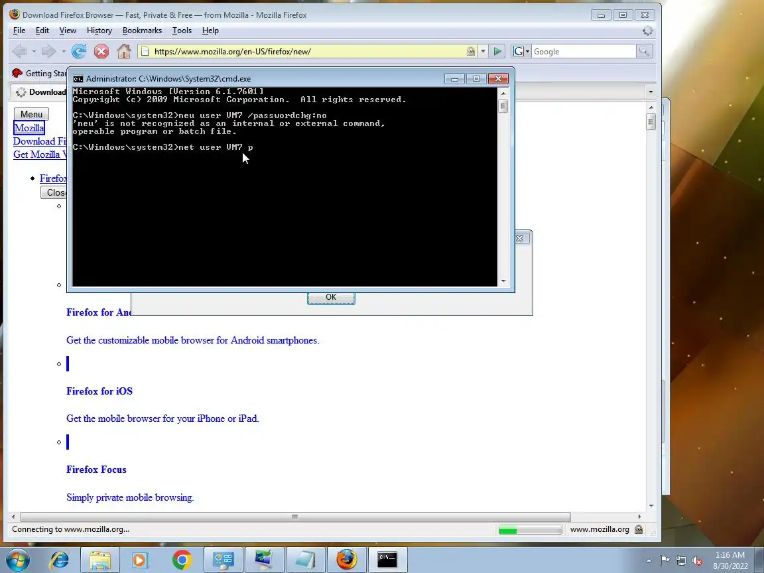Launch Internet Explorer from taskbar
The height and width of the screenshot is (573, 764).
click(x=60, y=560)
